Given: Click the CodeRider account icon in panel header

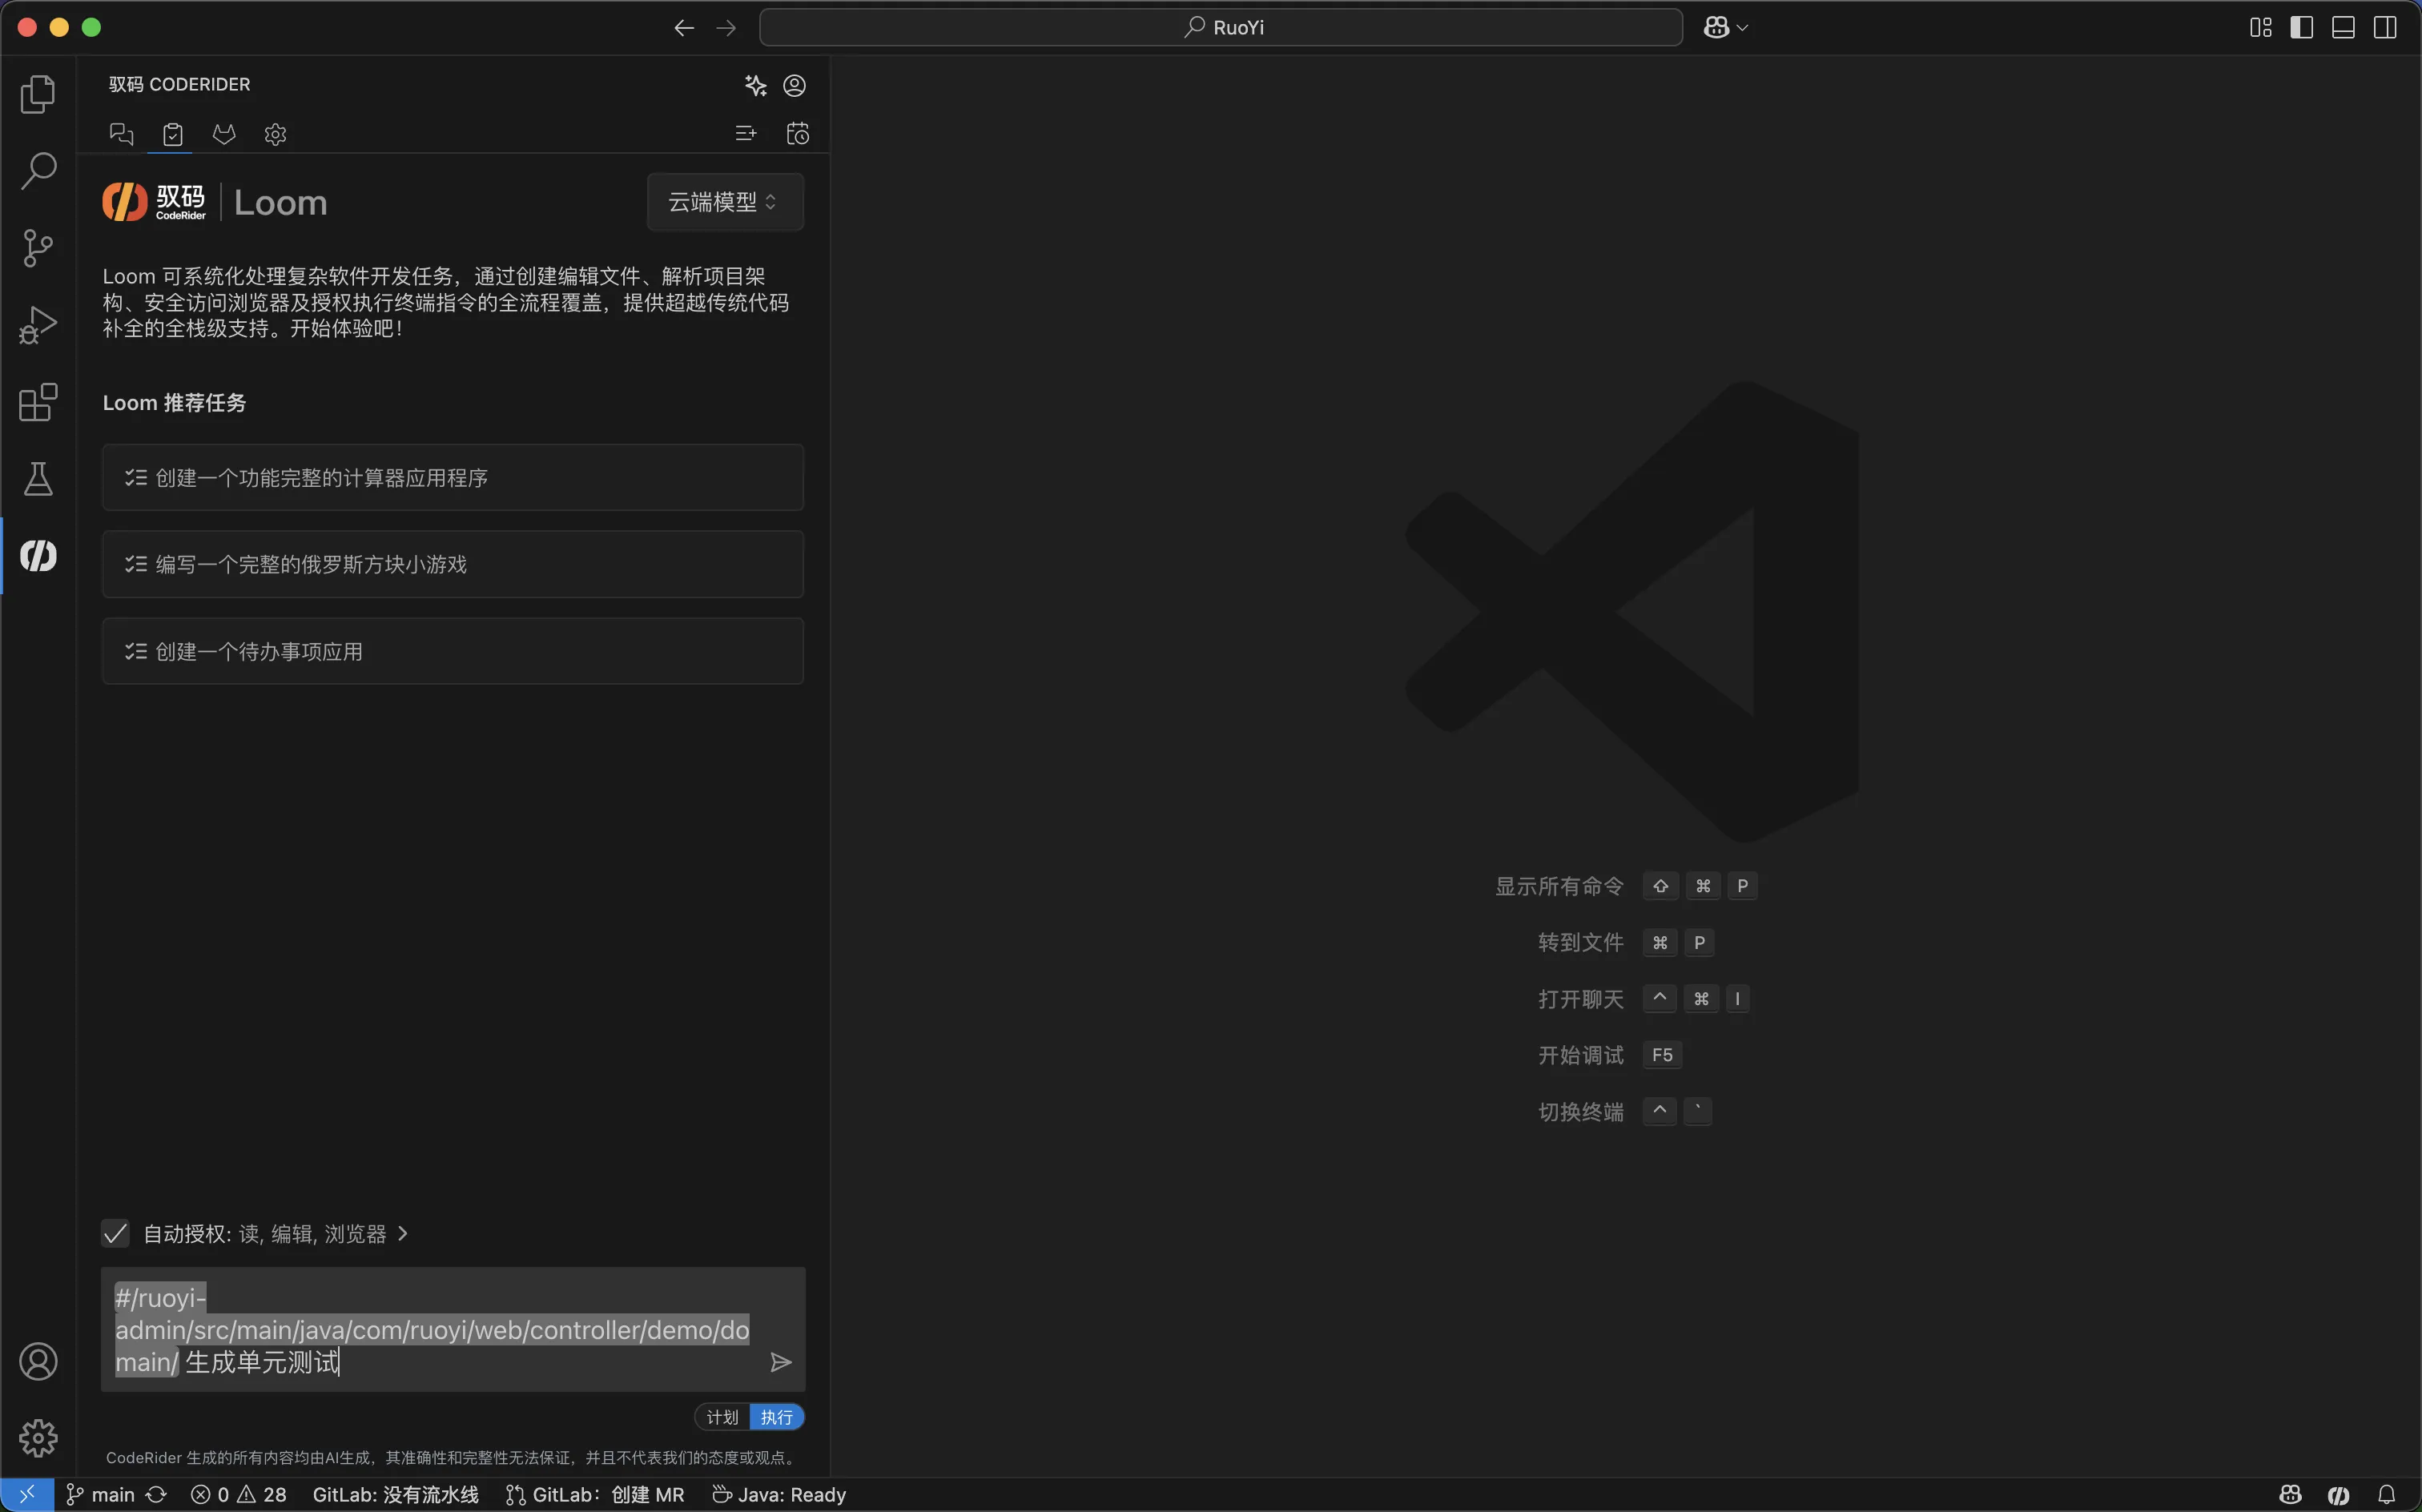Looking at the screenshot, I should 794,86.
